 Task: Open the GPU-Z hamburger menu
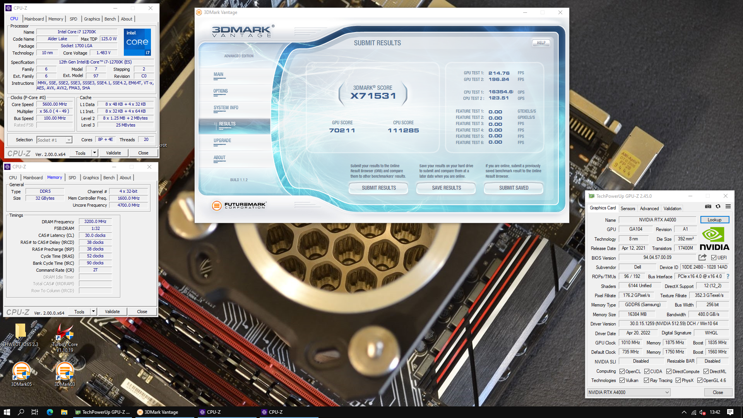(728, 206)
